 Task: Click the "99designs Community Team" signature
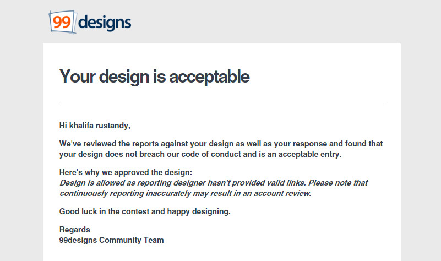coord(111,240)
